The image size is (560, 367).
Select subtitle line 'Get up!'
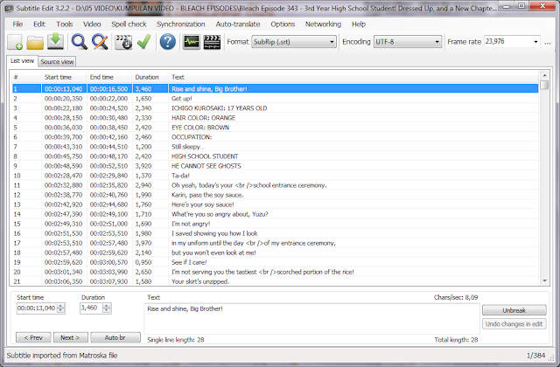click(x=275, y=99)
